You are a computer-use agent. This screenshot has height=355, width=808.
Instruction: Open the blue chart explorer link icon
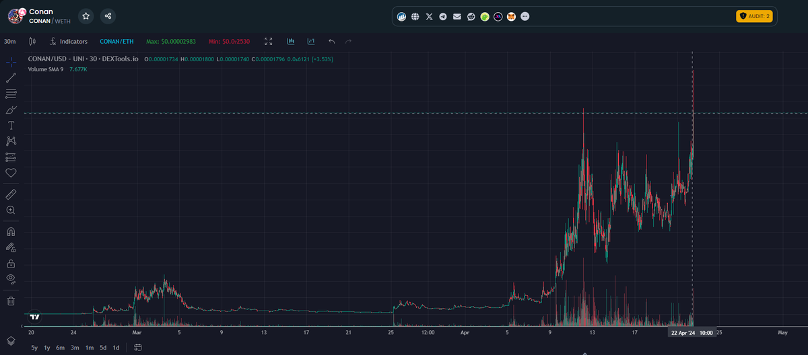tap(402, 16)
